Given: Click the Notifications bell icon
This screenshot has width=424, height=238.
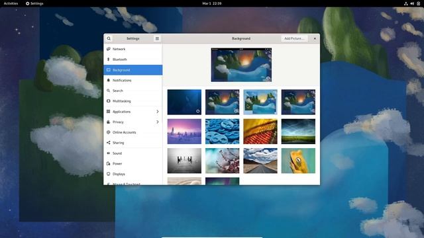Looking at the screenshot, I should click(109, 80).
